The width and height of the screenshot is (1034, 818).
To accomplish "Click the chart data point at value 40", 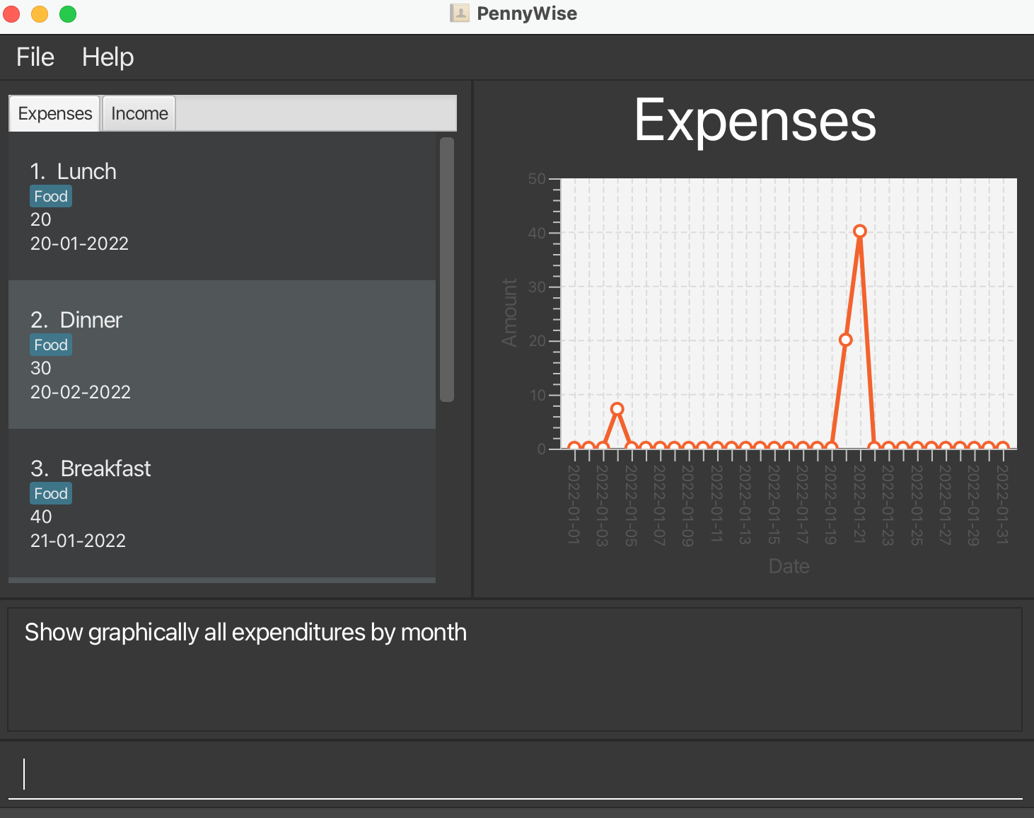I will click(859, 231).
